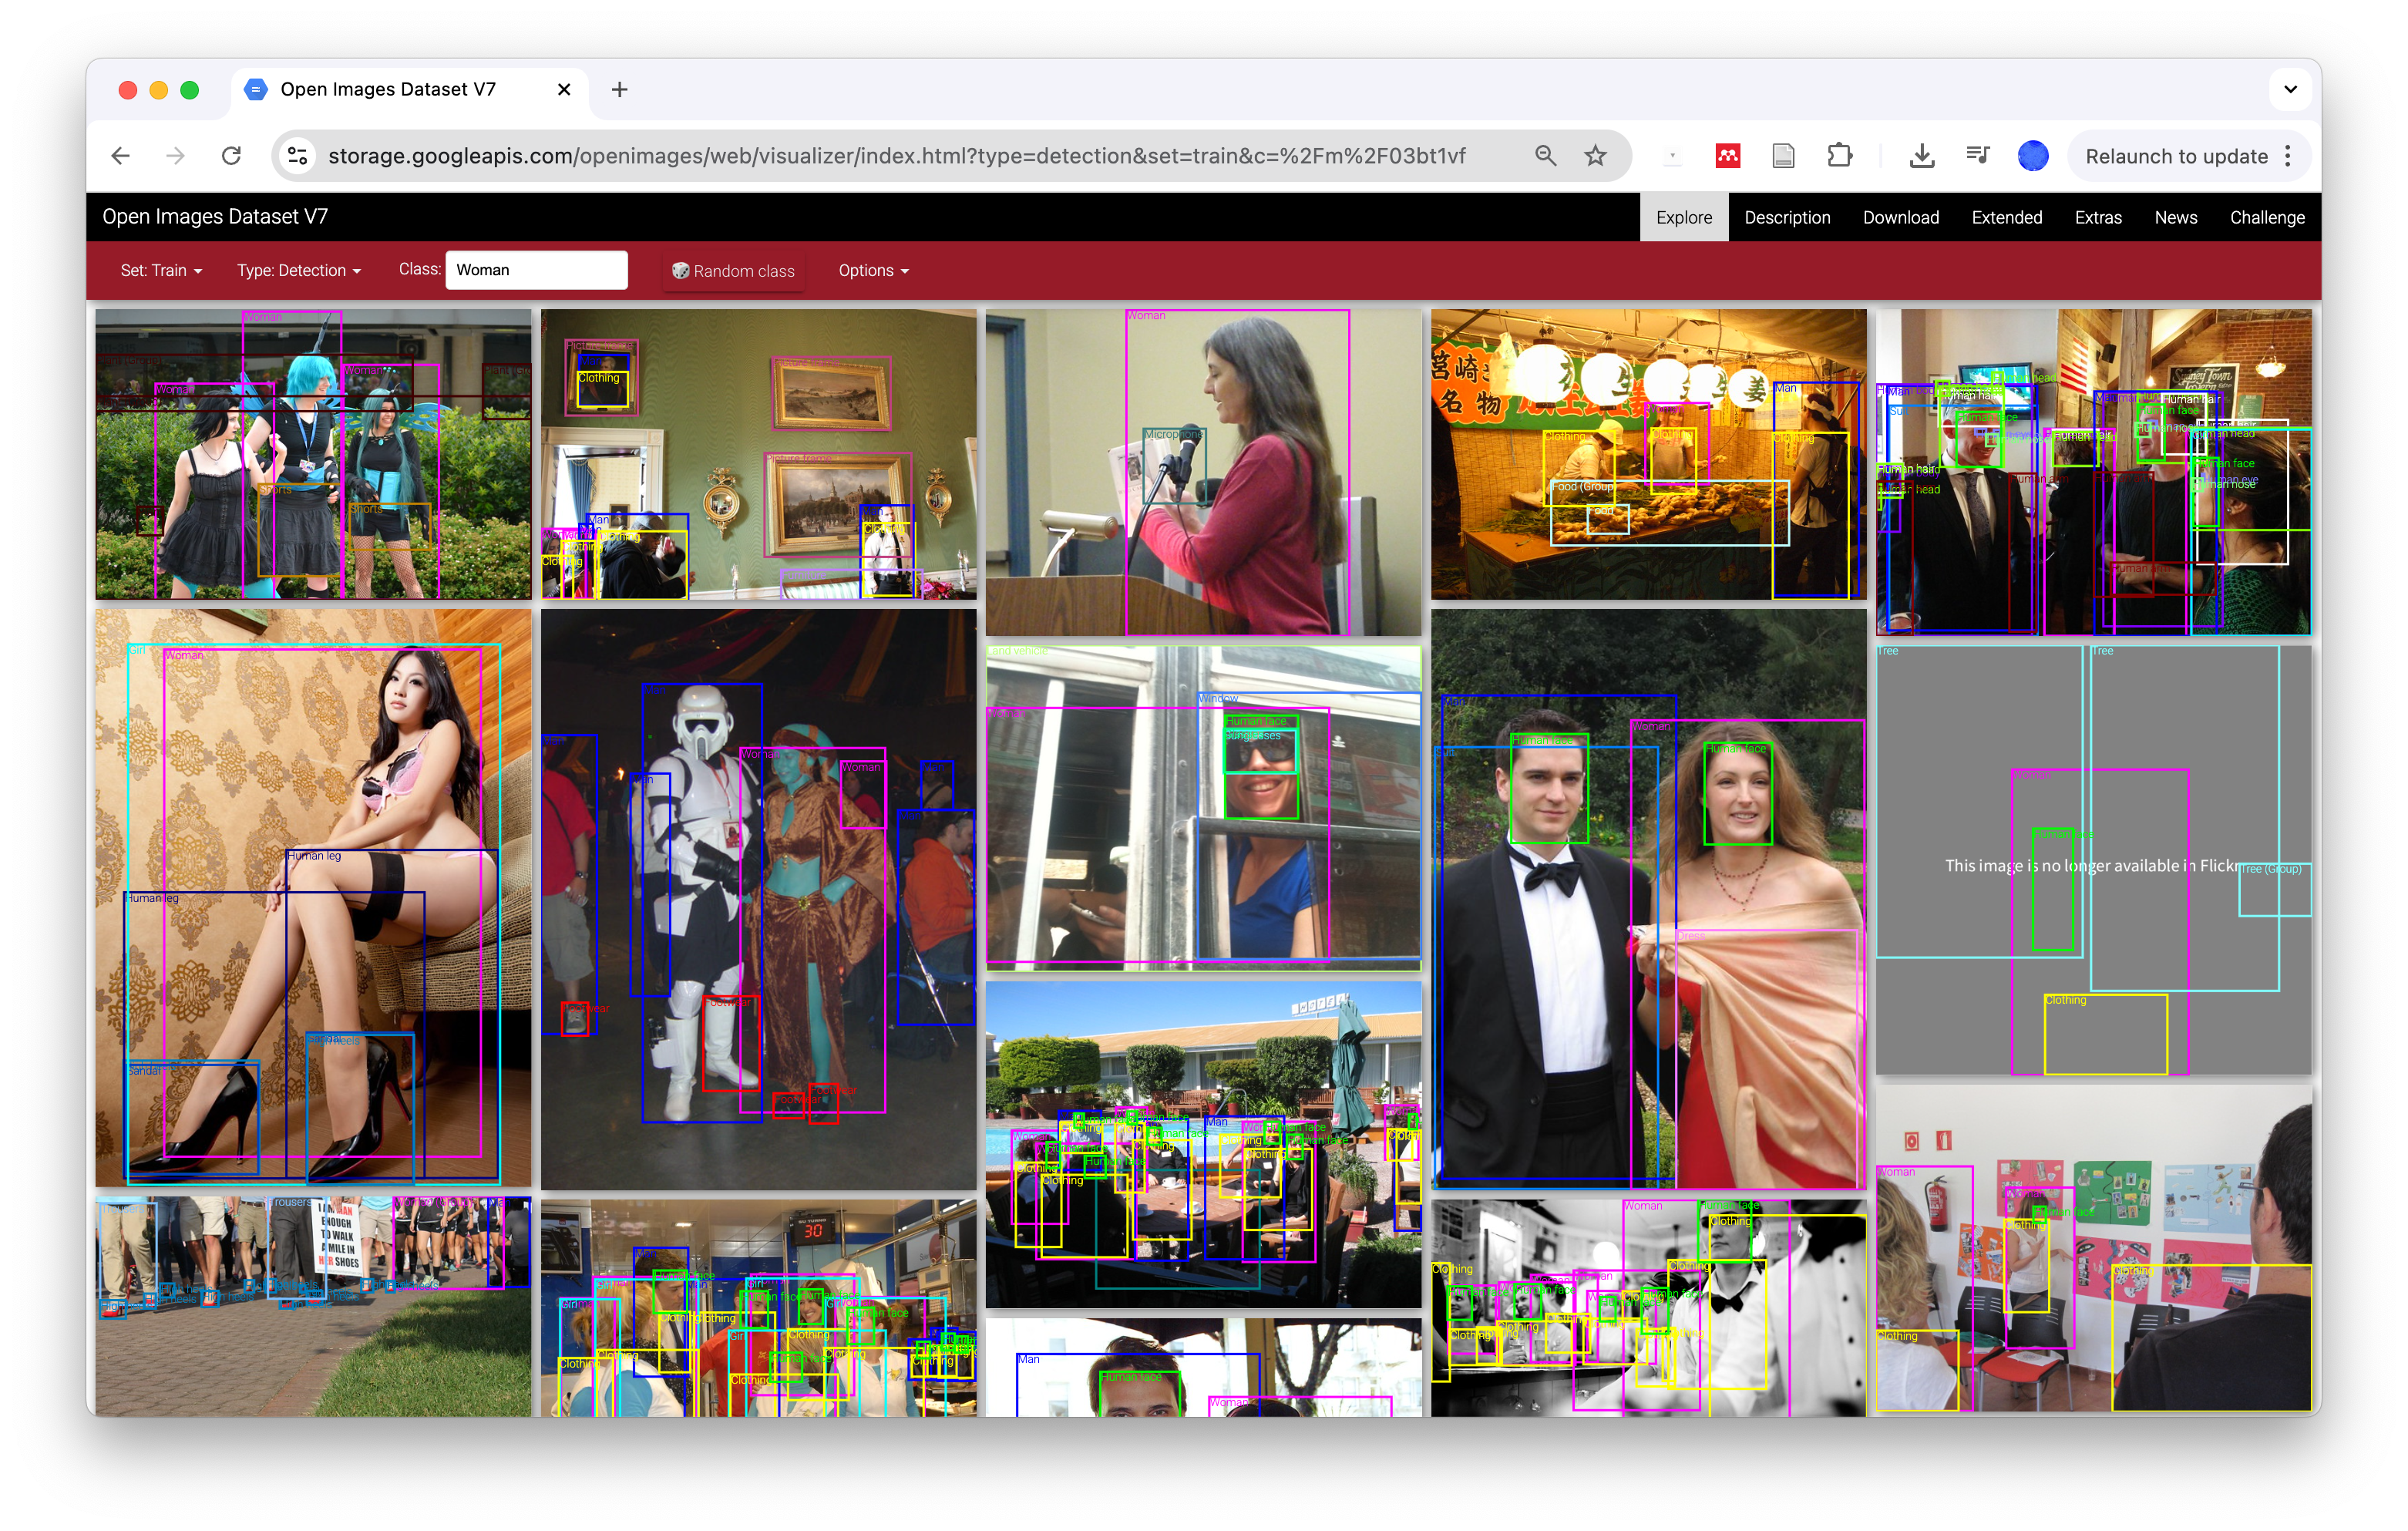Open the red extension icon in toolbar

(1728, 156)
